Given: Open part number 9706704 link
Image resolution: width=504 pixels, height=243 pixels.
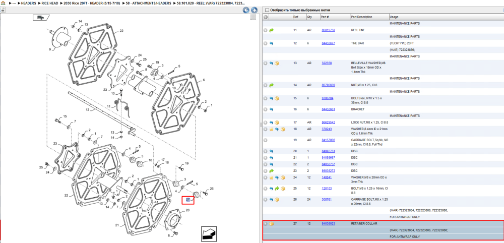Looking at the screenshot, I should pos(328,98).
